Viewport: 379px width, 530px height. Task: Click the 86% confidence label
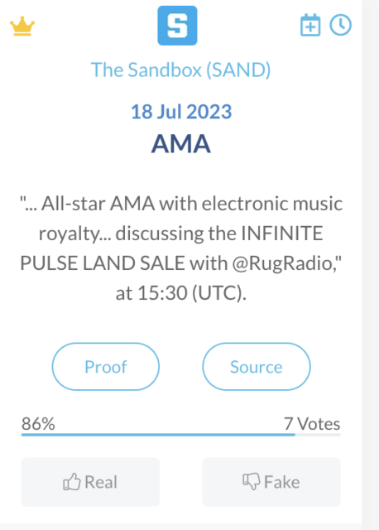[38, 424]
